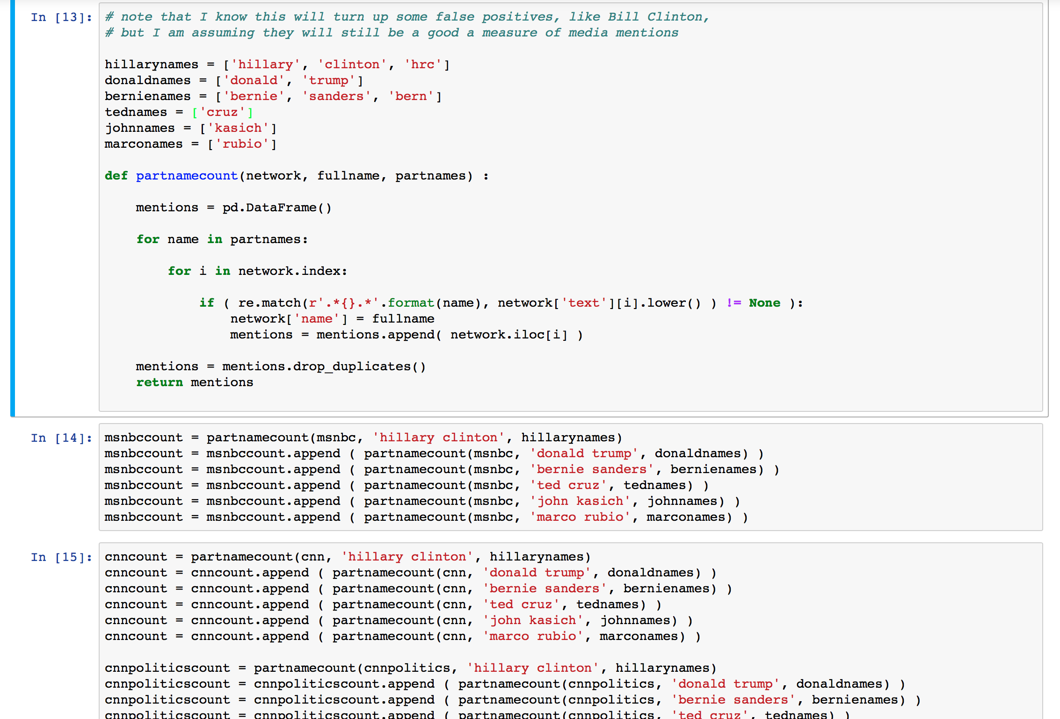1060x719 pixels.
Task: Click the cnnpoliticscount append 'donald trump' line
Action: click(x=505, y=684)
